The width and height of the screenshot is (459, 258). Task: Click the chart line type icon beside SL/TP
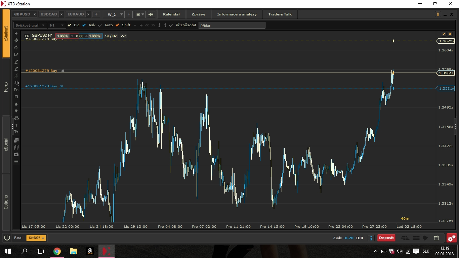coord(123,36)
